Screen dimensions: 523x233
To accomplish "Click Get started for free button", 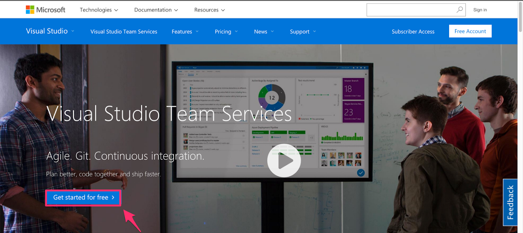I will 83,197.
